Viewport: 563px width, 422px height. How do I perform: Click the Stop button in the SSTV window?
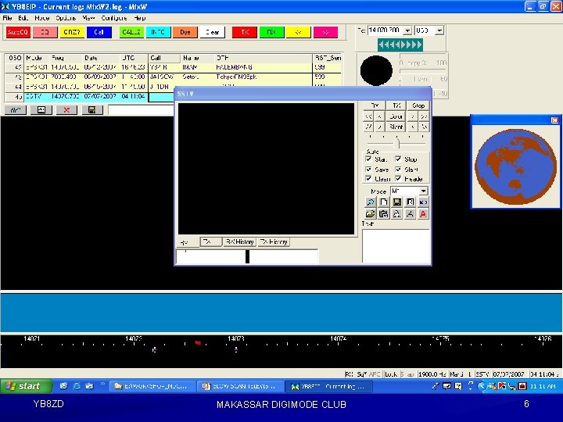pos(418,105)
